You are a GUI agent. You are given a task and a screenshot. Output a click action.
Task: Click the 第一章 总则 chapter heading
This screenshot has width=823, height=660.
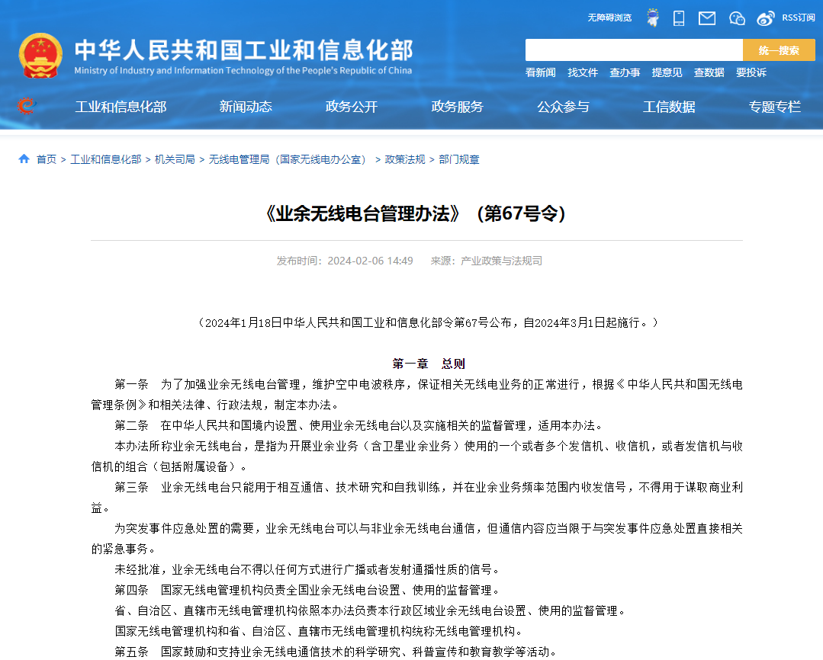point(429,364)
